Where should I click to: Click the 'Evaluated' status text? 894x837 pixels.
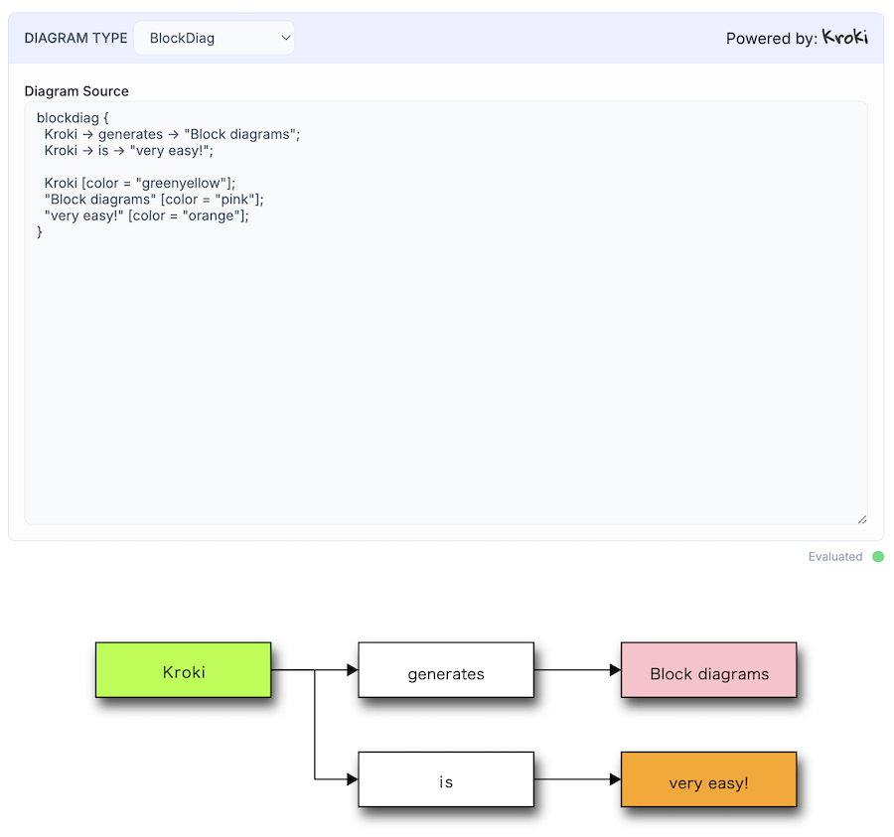835,557
